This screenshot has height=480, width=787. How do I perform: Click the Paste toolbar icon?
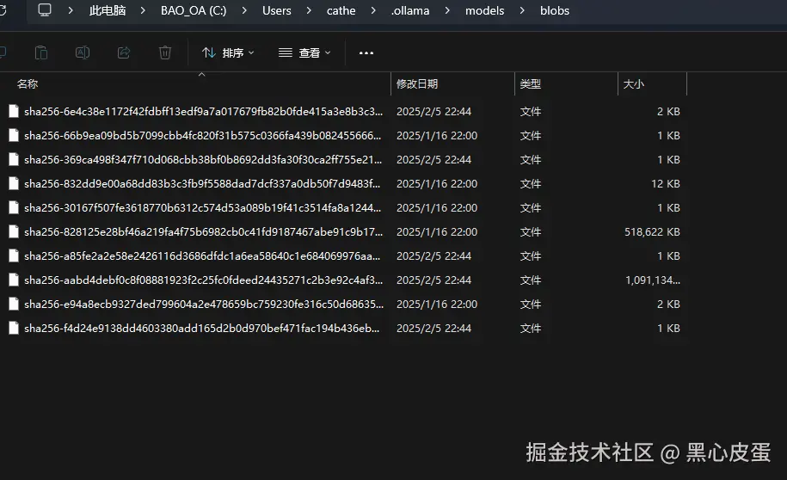tap(41, 52)
